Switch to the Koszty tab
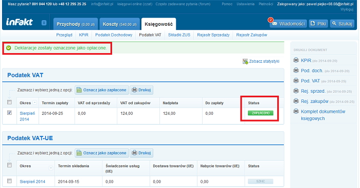 coord(119,24)
